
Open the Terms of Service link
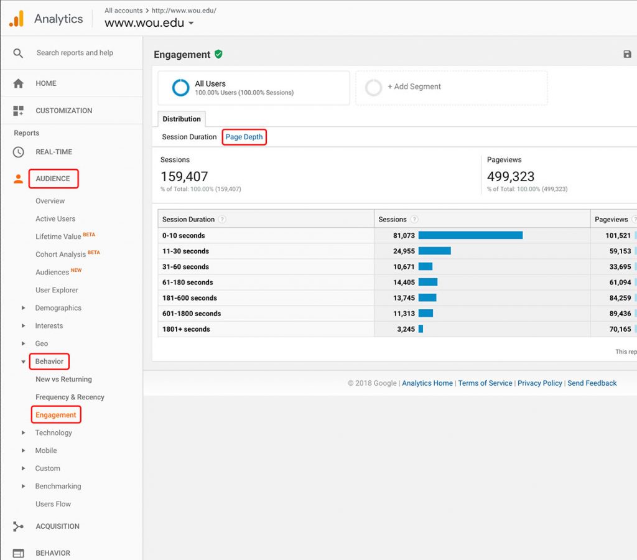(485, 383)
